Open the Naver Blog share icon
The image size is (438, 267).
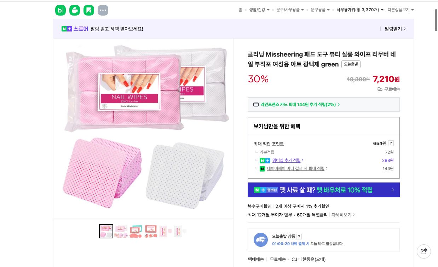(60, 10)
